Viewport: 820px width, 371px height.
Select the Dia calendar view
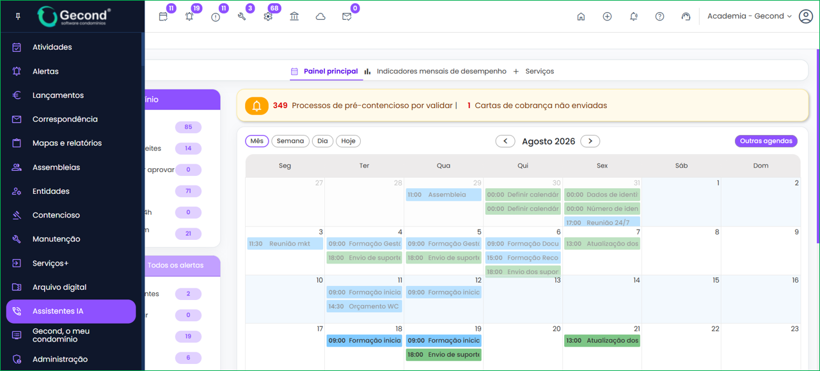[322, 141]
